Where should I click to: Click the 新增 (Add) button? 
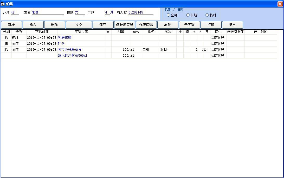pyautogui.click(x=11, y=25)
